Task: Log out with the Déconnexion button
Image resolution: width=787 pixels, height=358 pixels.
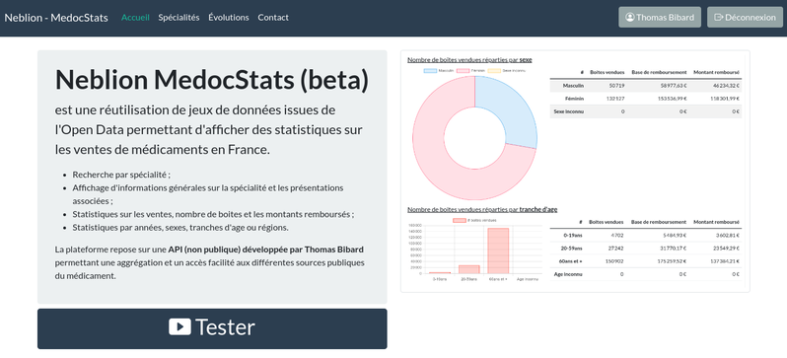Action: [745, 18]
